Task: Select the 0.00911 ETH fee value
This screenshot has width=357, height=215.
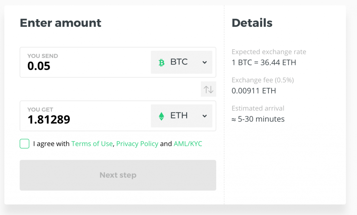Action: point(254,91)
